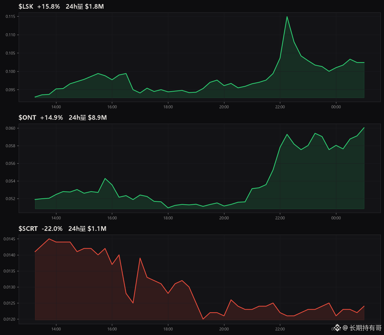This screenshot has height=335, width=384.
Task: Click the 16:00 label under LSK chart
Action: click(112, 107)
